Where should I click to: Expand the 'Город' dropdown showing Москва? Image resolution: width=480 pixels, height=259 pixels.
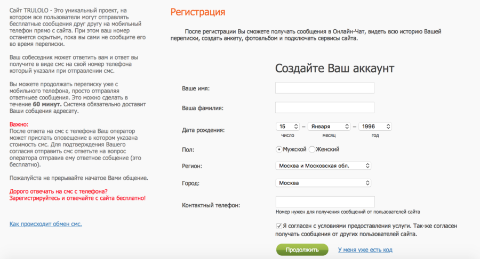click(x=323, y=183)
